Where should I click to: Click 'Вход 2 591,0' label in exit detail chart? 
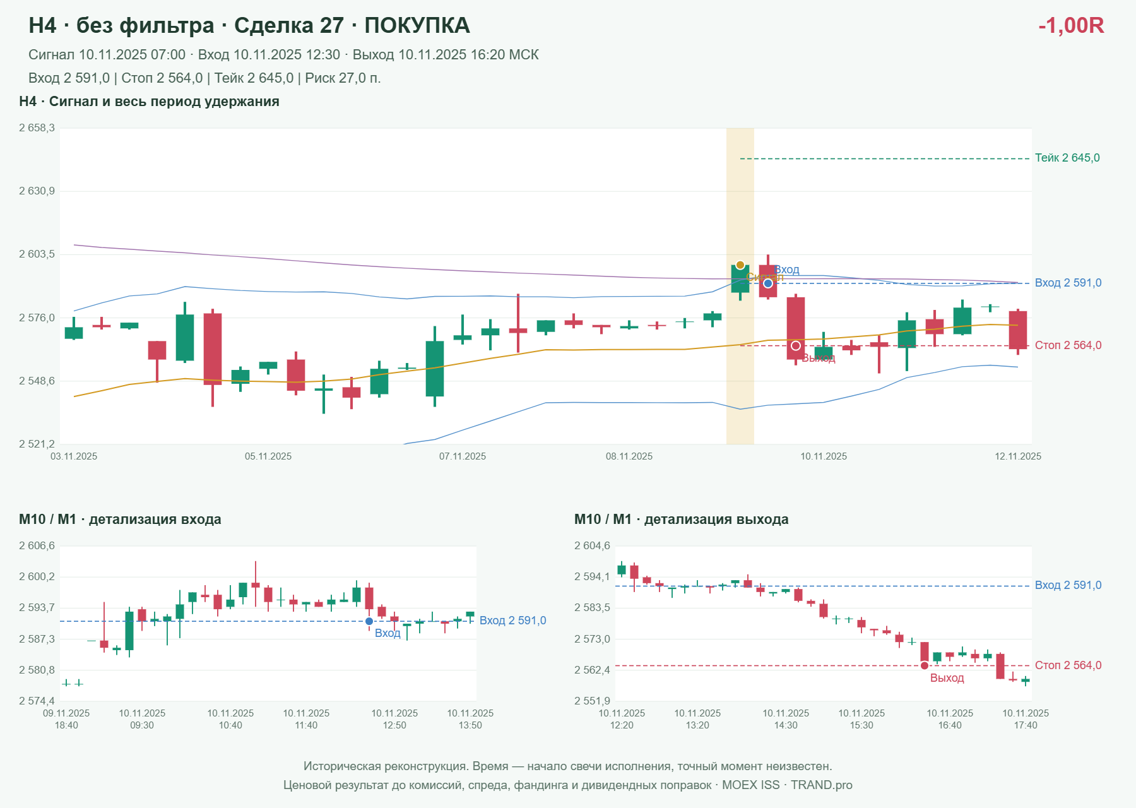[1068, 585]
